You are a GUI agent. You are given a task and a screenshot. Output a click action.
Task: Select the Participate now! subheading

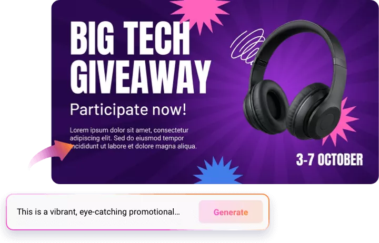coord(128,109)
